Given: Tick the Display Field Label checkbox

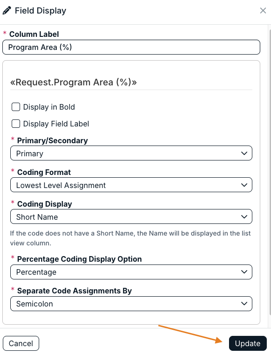Looking at the screenshot, I should [16, 124].
